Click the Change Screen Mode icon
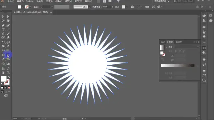The height and width of the screenshot is (120, 214). (6, 96)
